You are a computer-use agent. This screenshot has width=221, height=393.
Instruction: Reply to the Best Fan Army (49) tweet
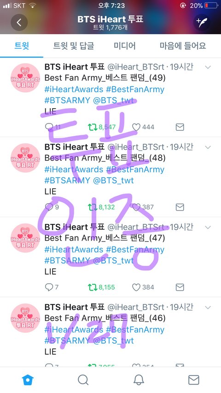49,127
